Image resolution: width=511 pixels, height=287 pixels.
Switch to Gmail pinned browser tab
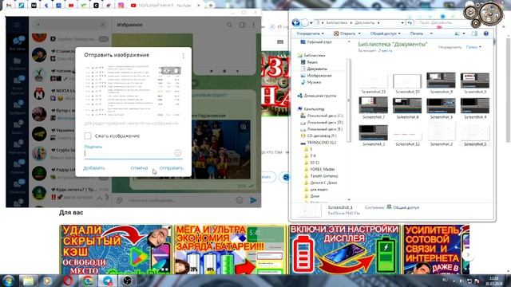click(9, 6)
